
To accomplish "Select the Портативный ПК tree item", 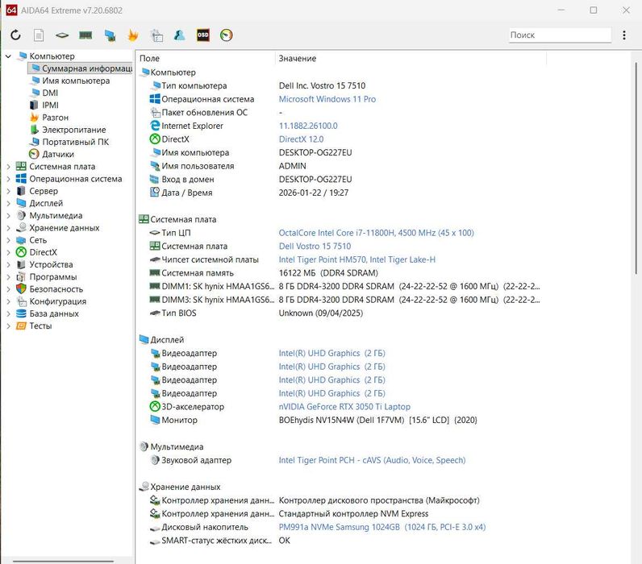I will (x=75, y=142).
